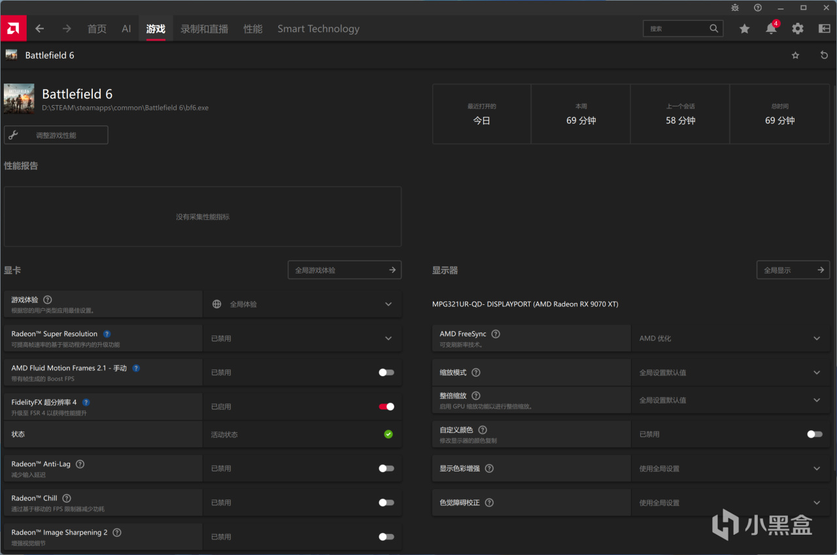Viewport: 837px width, 555px height.
Task: Show help for 色觉障碍校正
Action: [x=489, y=503]
